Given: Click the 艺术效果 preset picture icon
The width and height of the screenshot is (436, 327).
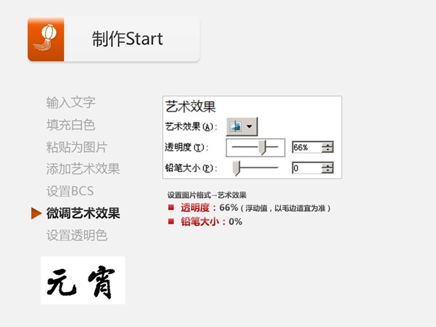Looking at the screenshot, I should 236,126.
